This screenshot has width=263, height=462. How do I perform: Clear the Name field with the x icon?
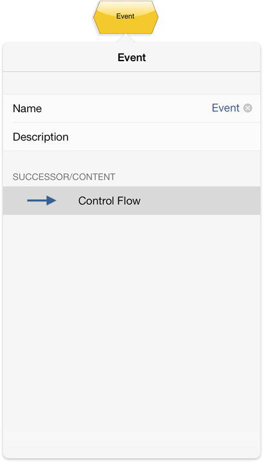click(248, 108)
